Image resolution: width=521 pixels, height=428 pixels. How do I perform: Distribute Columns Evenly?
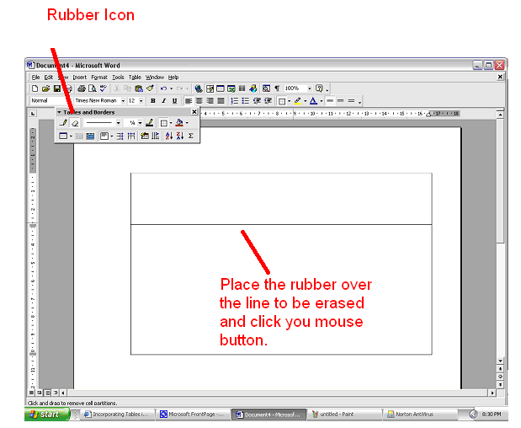pos(131,136)
